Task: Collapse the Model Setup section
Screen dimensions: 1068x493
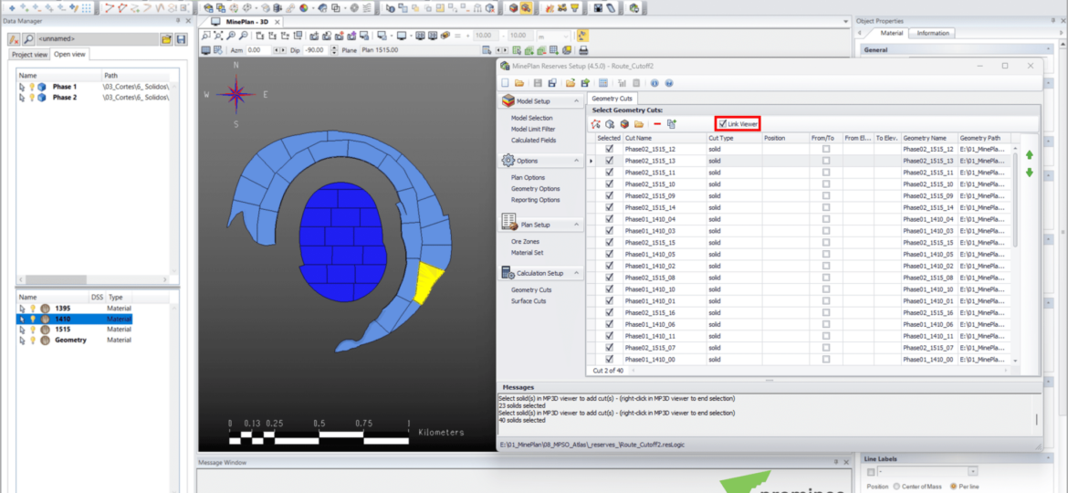Action: [x=578, y=100]
